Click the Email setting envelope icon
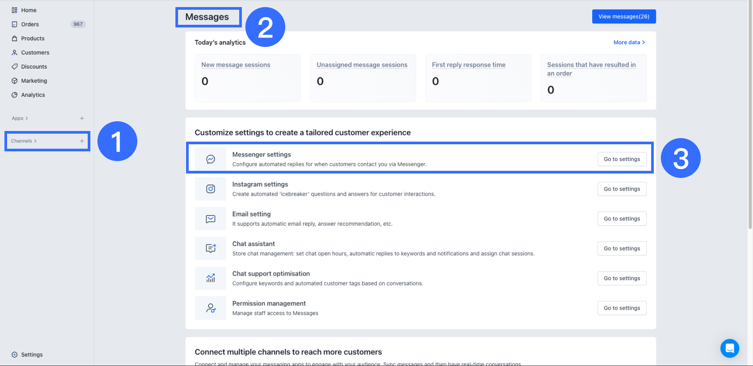 pos(210,219)
